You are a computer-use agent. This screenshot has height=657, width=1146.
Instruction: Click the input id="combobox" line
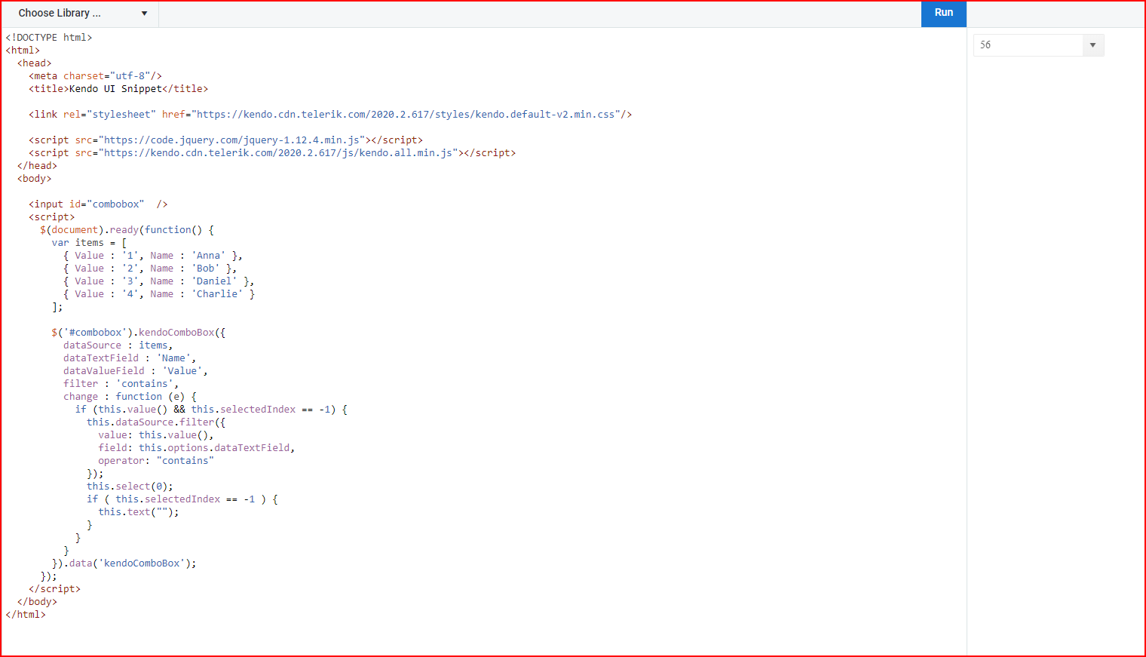click(98, 204)
